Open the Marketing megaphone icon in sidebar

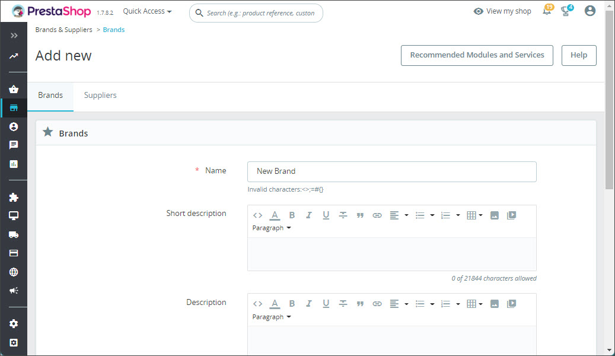(14, 291)
